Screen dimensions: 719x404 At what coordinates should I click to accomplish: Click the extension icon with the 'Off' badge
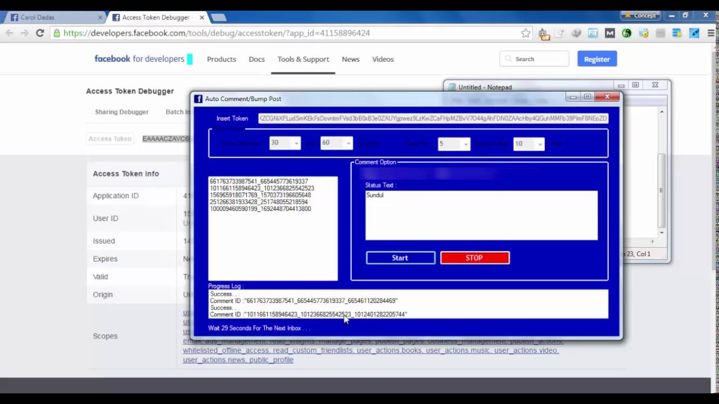543,34
